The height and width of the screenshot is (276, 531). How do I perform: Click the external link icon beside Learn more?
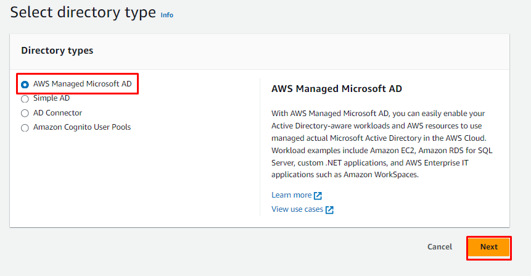pyautogui.click(x=318, y=196)
